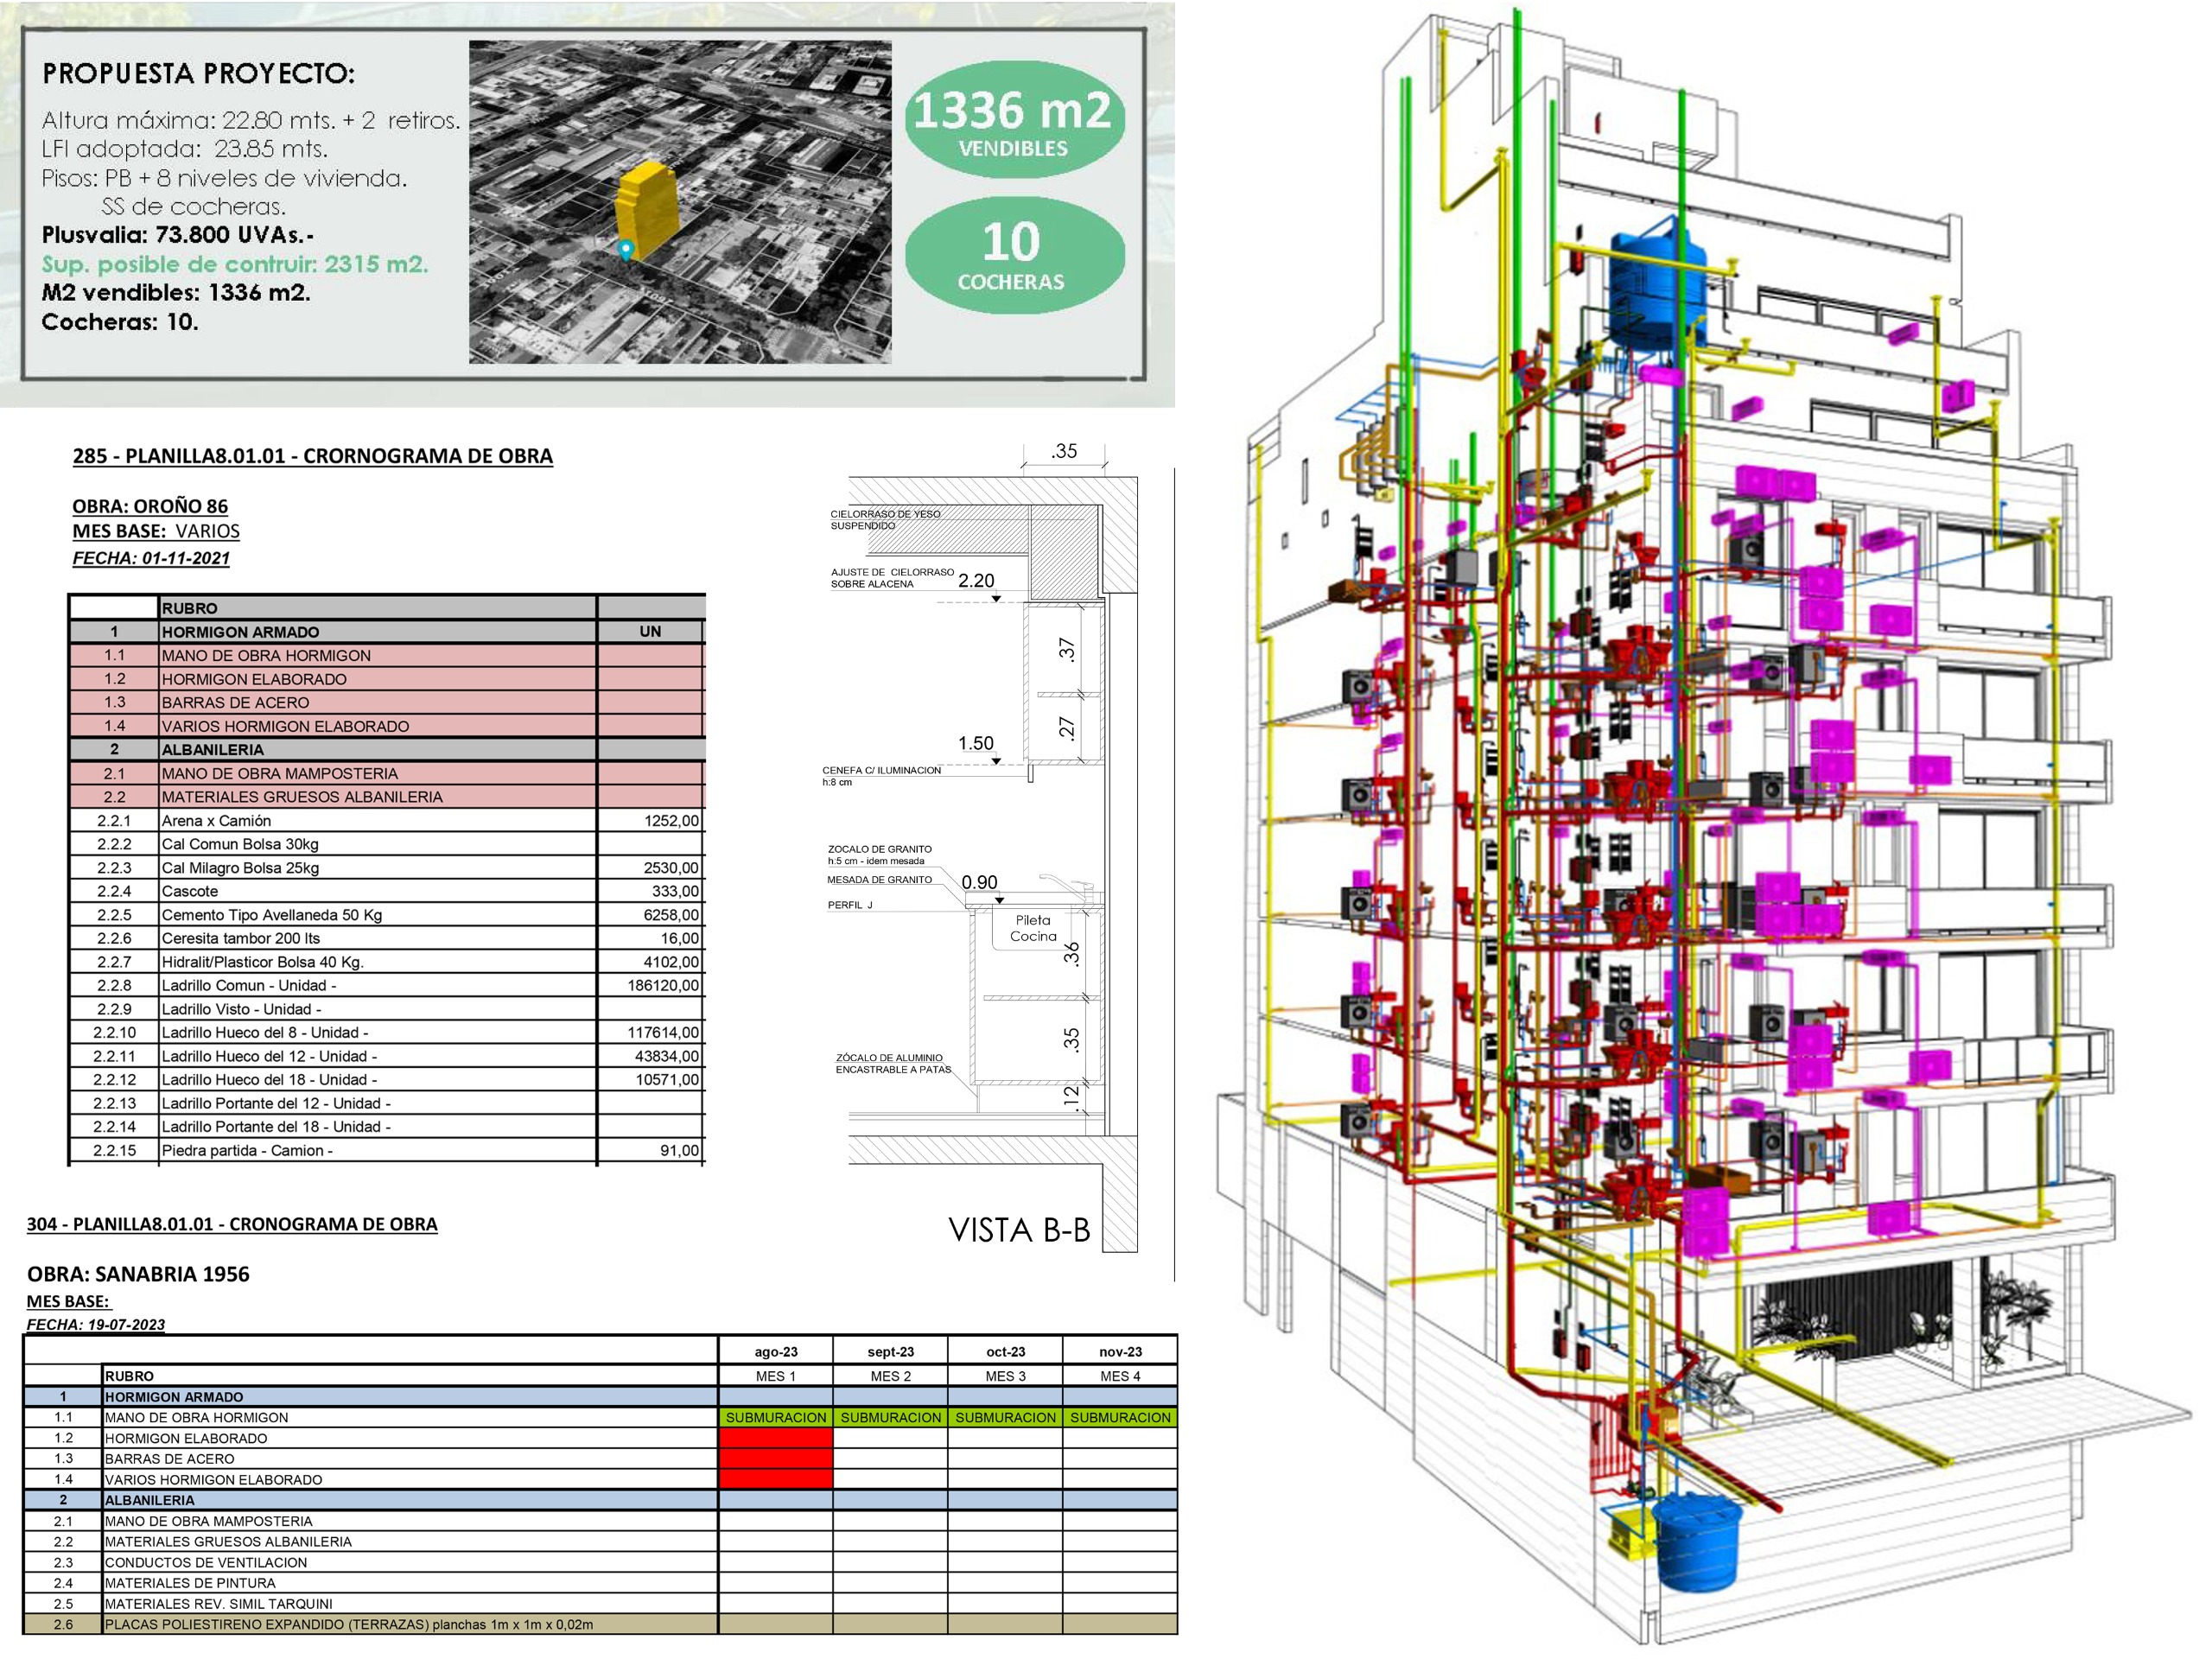Click the 1.50 level marker near cenefa

pyautogui.click(x=976, y=743)
